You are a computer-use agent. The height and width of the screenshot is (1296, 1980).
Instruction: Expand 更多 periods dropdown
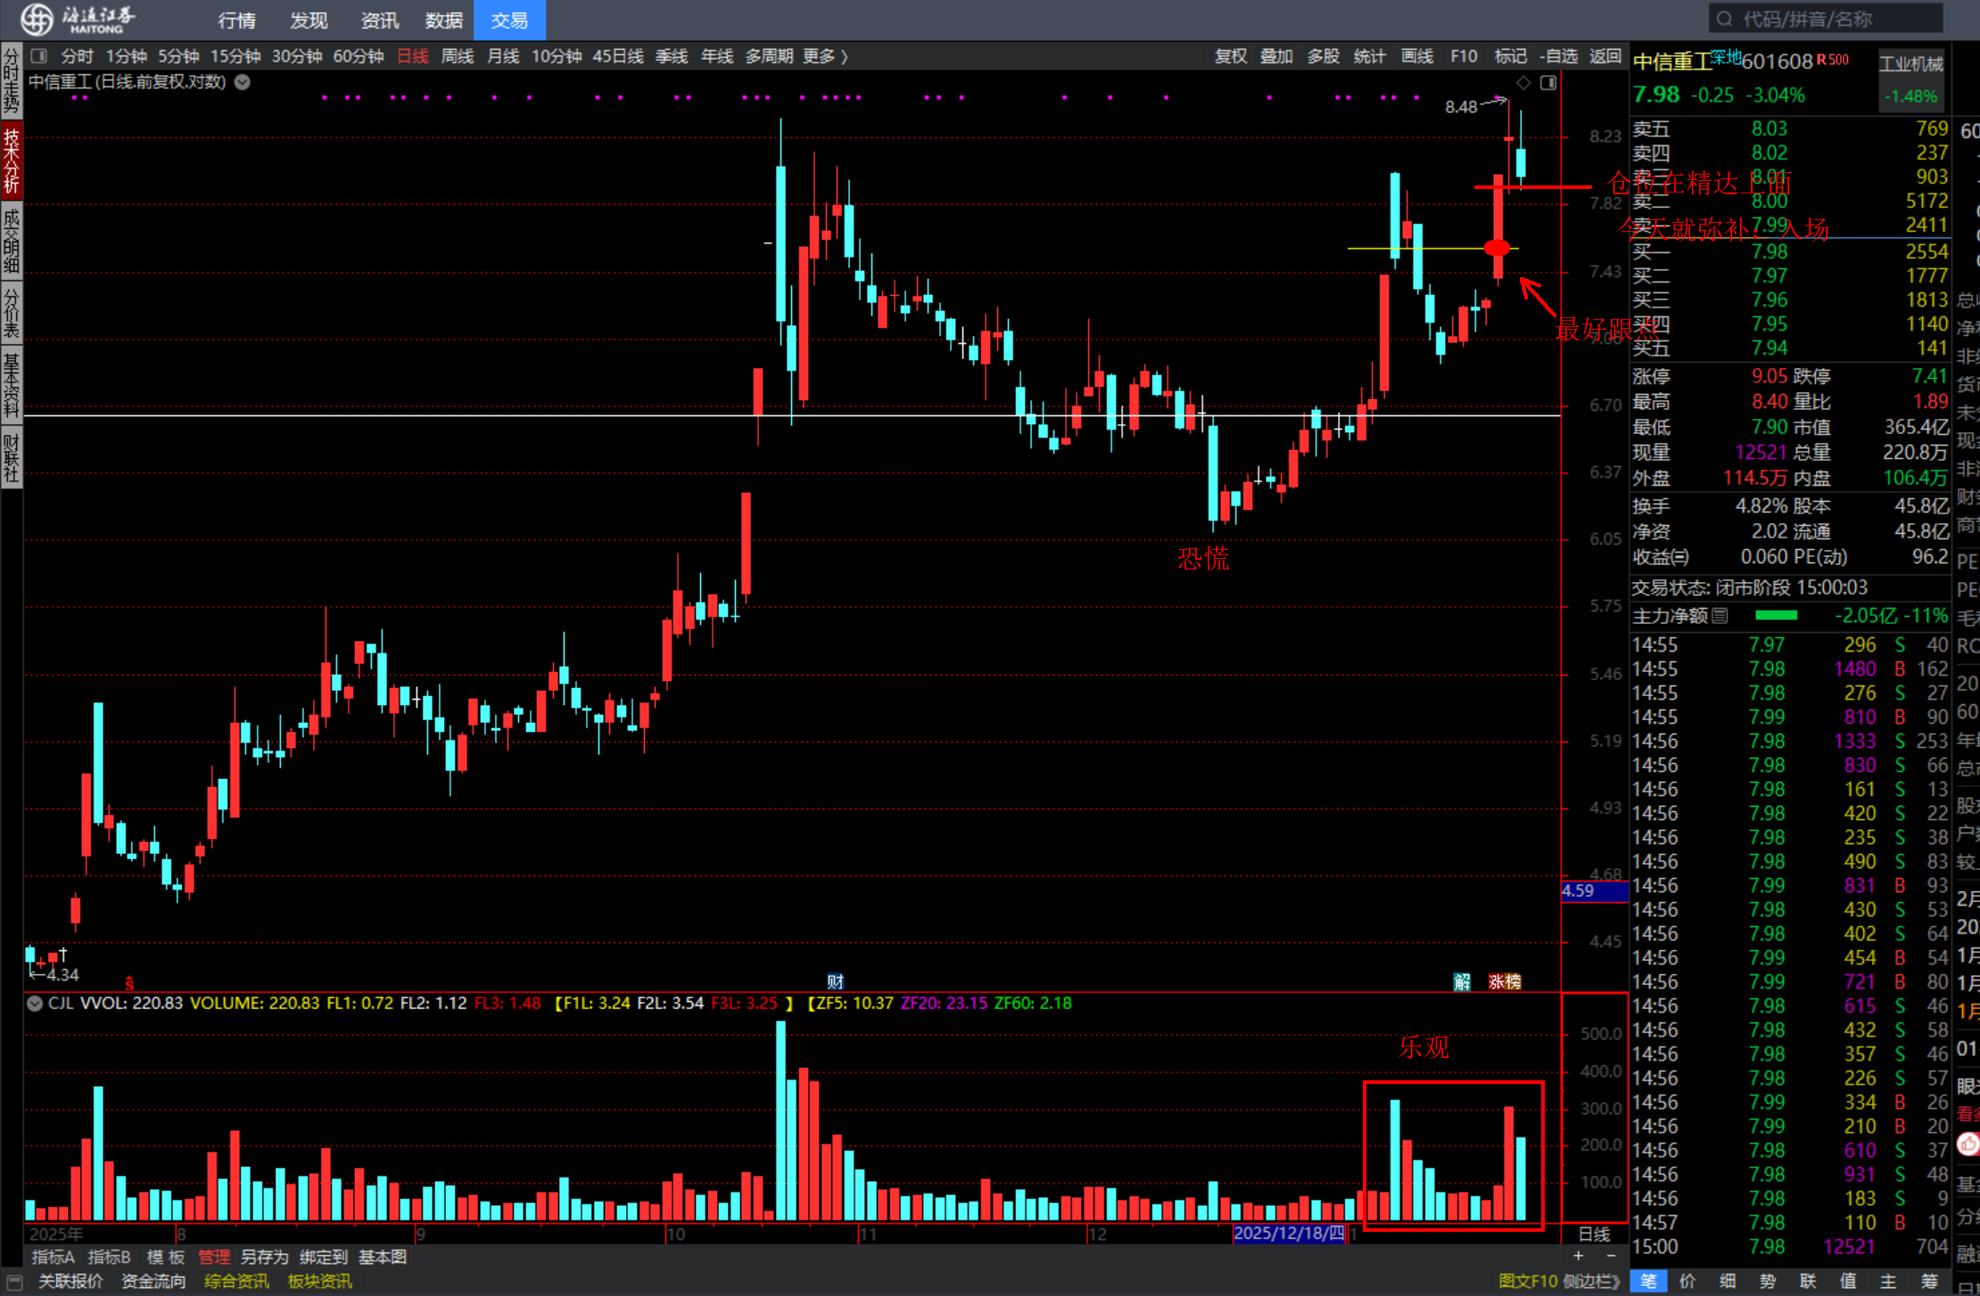tap(825, 56)
